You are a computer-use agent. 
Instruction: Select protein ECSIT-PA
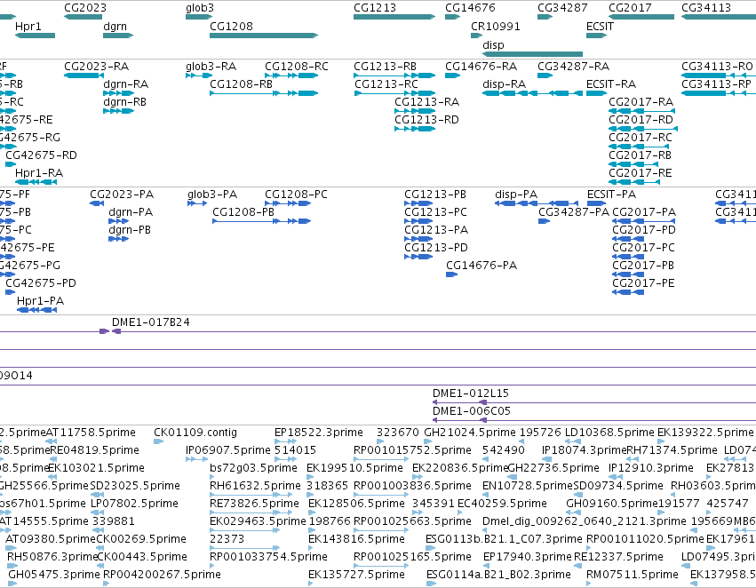tap(596, 203)
